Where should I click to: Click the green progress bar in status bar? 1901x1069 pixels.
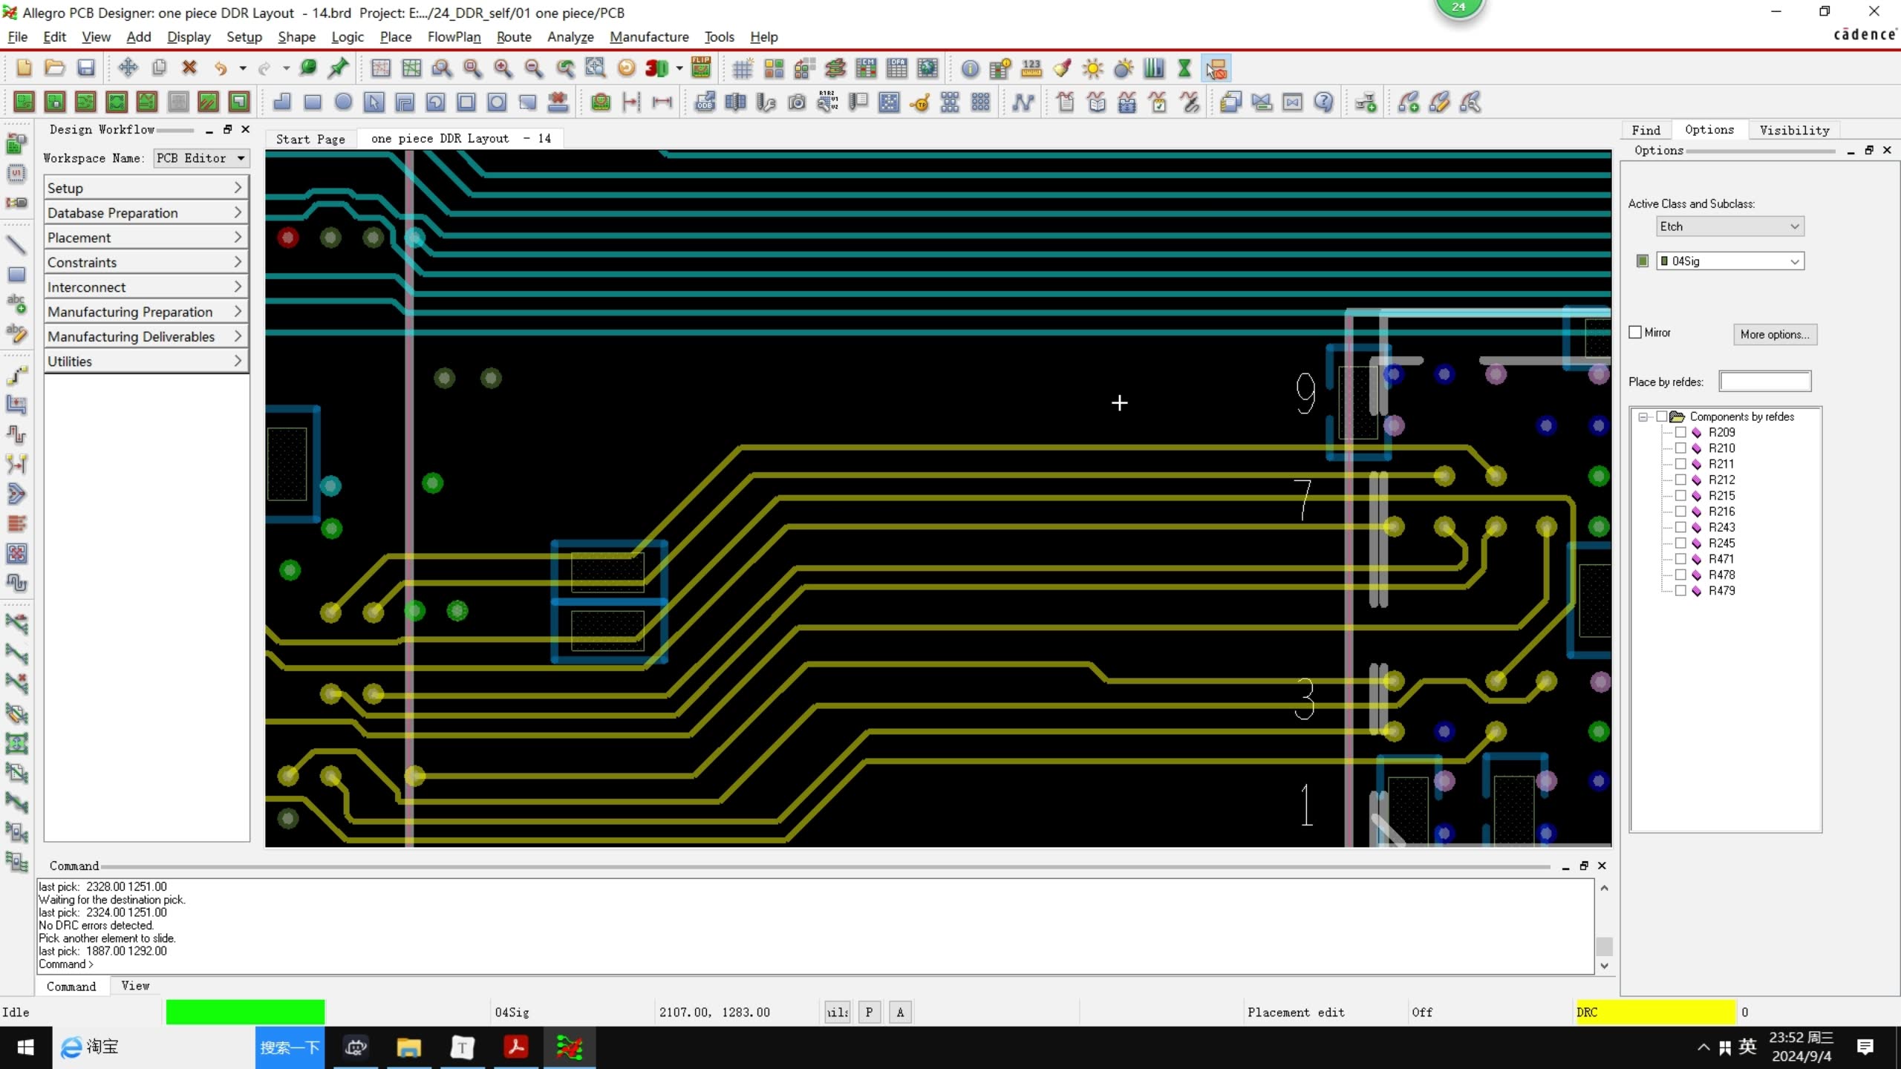click(245, 1012)
